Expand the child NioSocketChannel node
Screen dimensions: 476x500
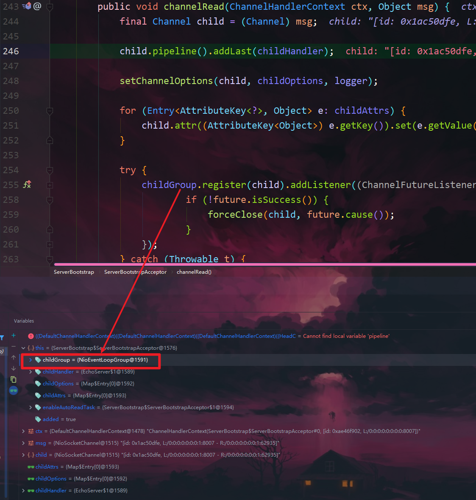tap(23, 455)
